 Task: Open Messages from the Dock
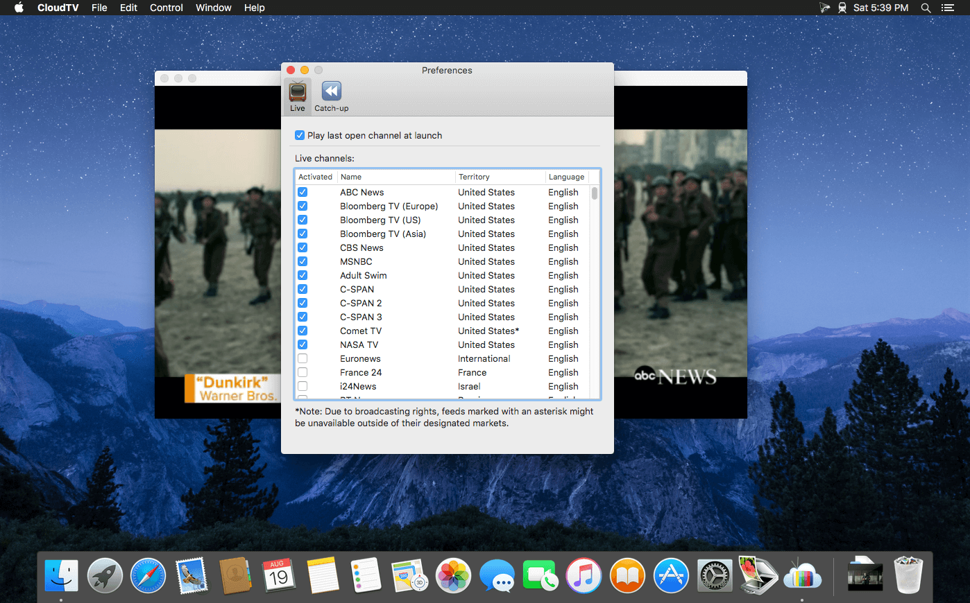497,575
